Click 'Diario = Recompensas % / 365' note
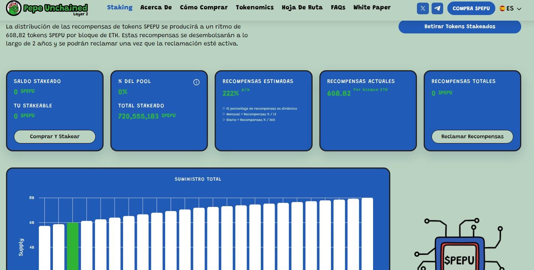 251,120
